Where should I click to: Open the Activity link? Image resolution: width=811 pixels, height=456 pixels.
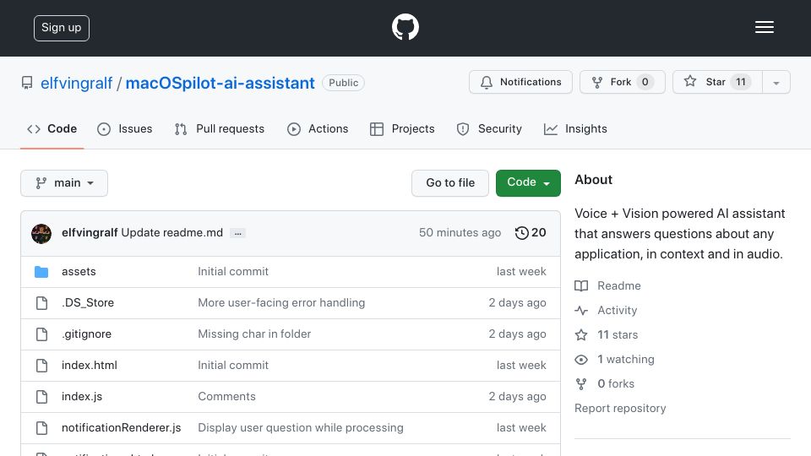click(x=617, y=310)
